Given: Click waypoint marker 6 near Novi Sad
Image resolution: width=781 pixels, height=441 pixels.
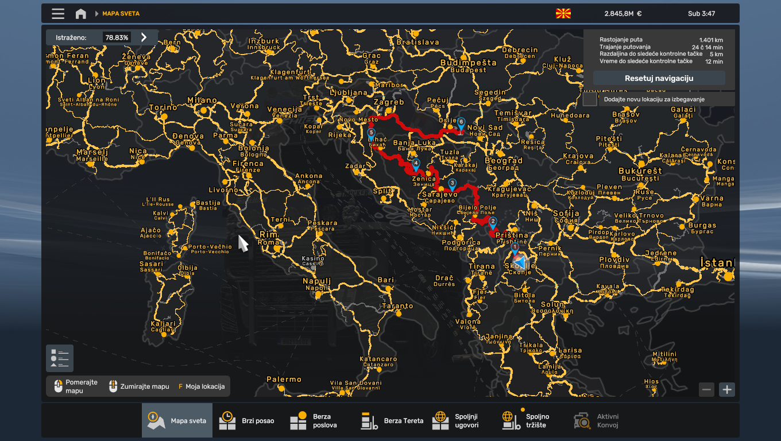Looking at the screenshot, I should click(x=461, y=123).
